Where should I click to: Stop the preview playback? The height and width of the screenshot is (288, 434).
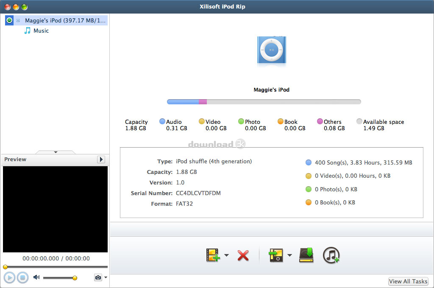tap(23, 277)
